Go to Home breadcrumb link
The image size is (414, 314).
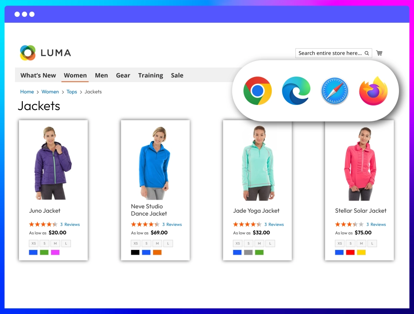[x=27, y=92]
